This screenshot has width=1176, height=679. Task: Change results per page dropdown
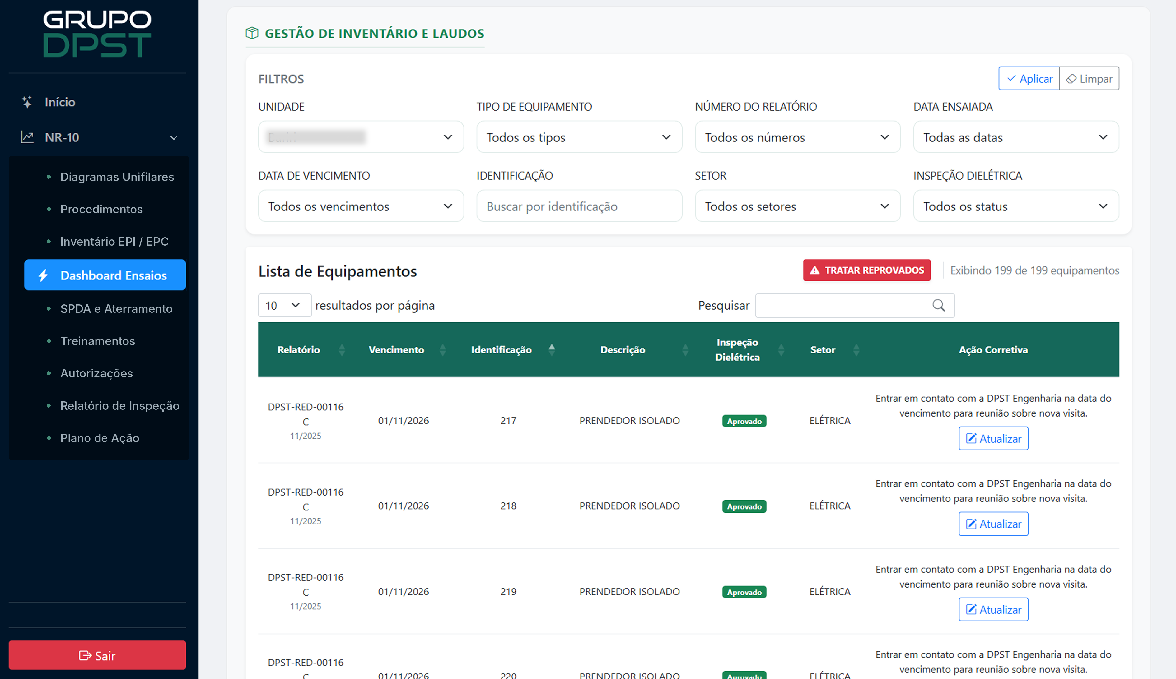[x=285, y=305]
